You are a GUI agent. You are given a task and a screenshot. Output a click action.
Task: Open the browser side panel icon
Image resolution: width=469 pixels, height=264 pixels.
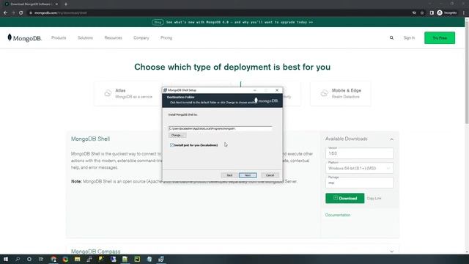[x=432, y=13]
